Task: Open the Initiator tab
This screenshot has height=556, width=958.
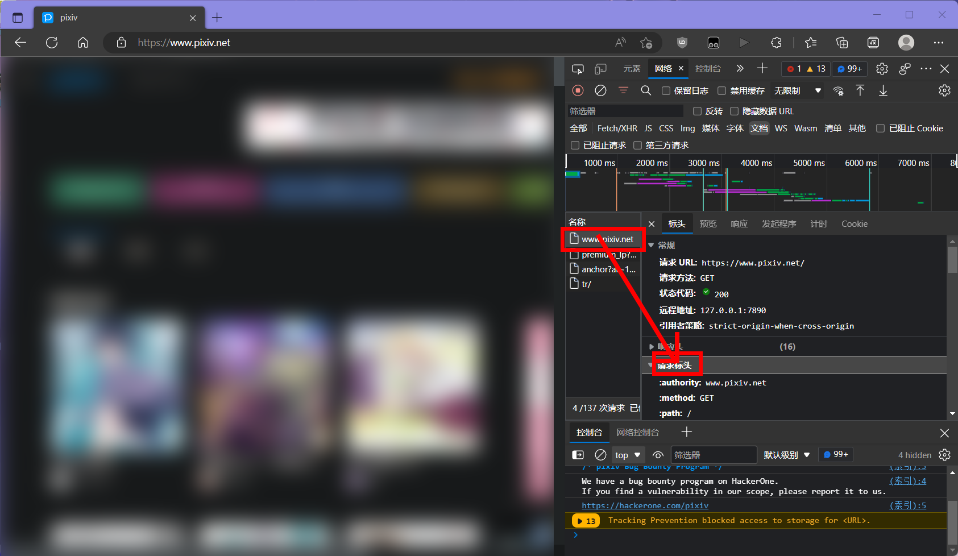Action: coord(779,224)
